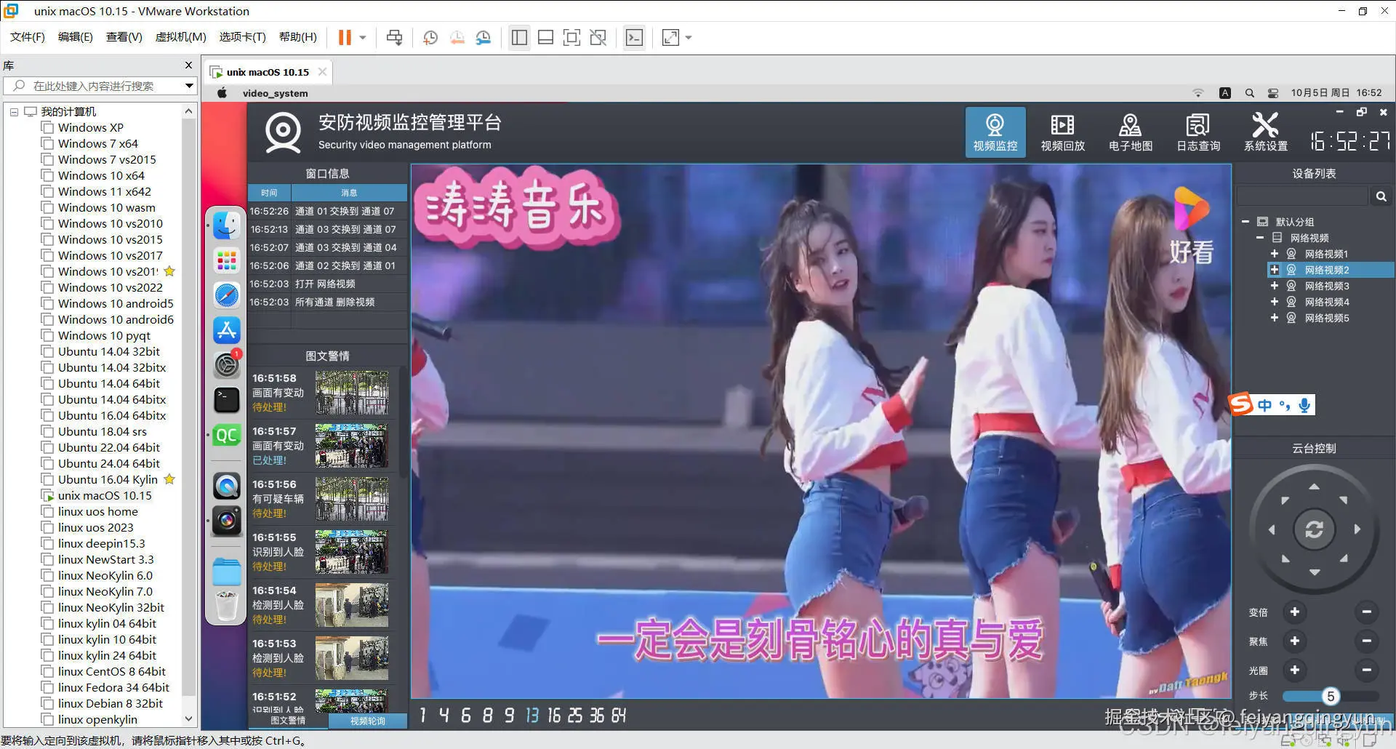This screenshot has width=1396, height=749.
Task: Switch to the 16-channel video layout
Action: pos(554,716)
